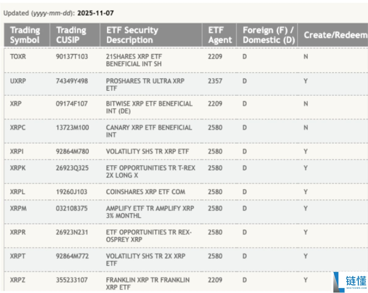Click the COINSHARES XRP ETF COM description
Image resolution: width=368 pixels, height=293 pixels.
tap(145, 192)
